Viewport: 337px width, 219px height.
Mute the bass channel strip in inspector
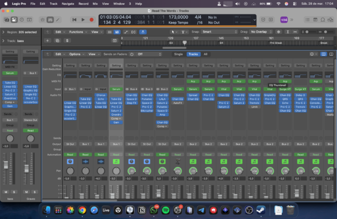(6, 192)
